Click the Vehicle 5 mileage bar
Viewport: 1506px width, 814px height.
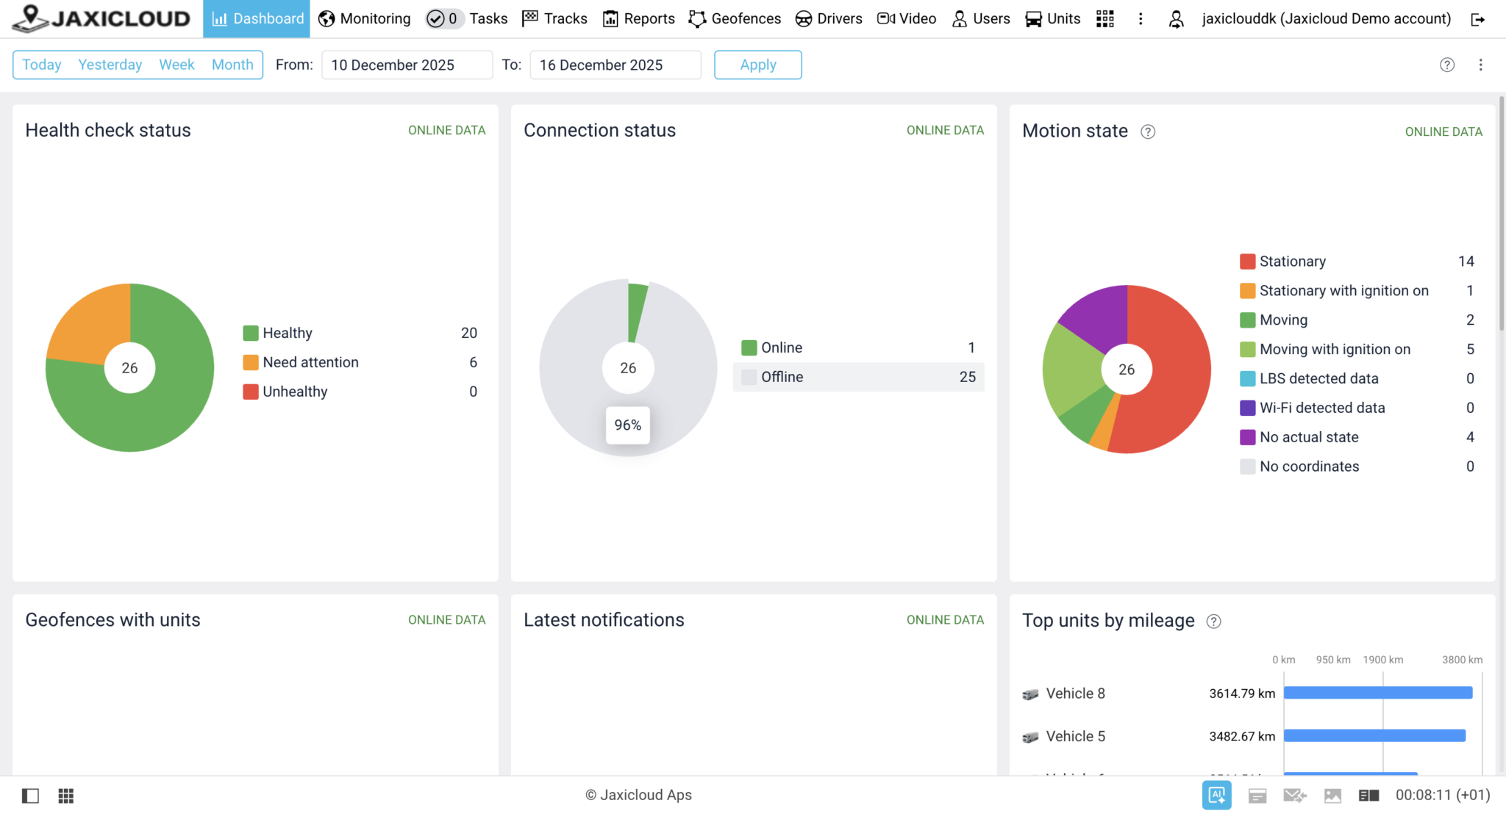1375,735
